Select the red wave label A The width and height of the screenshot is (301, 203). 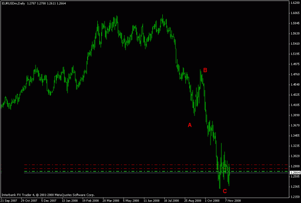(190, 125)
